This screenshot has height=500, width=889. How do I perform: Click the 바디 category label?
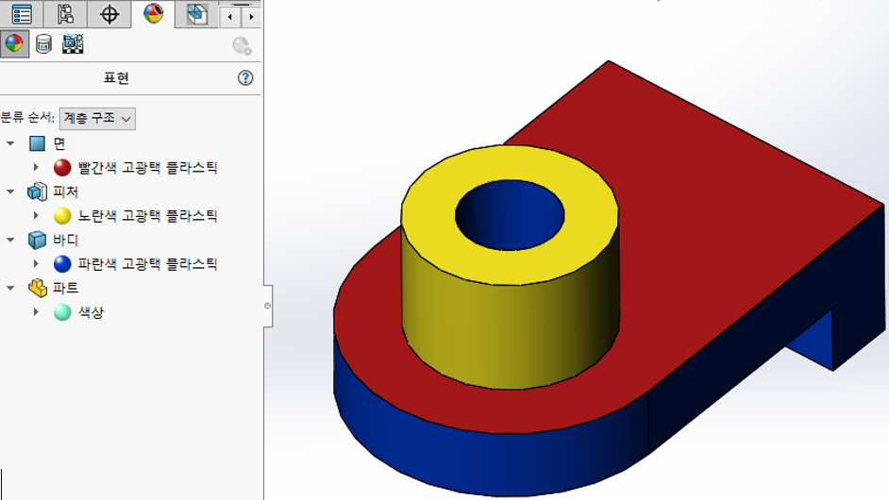tap(66, 240)
